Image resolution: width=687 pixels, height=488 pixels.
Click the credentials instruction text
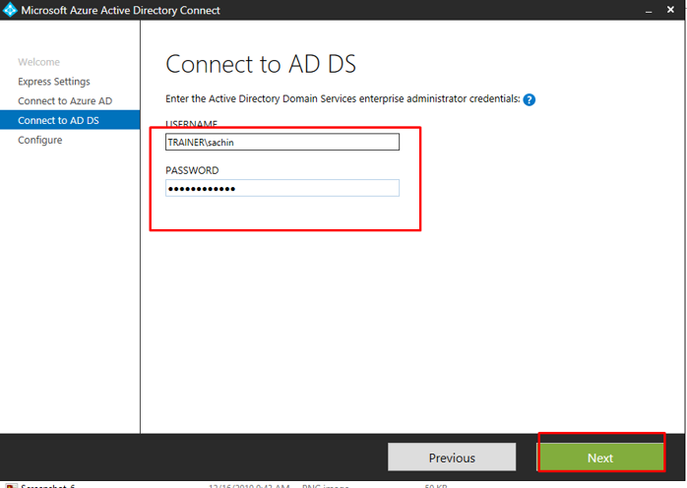point(343,99)
